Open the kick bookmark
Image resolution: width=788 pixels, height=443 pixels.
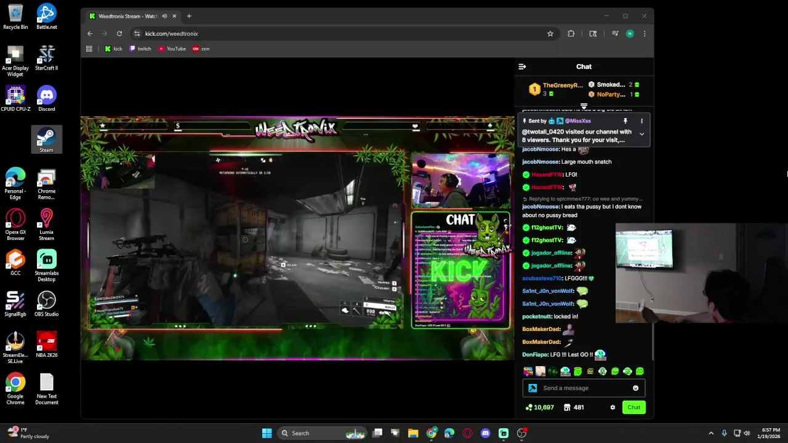coord(113,49)
